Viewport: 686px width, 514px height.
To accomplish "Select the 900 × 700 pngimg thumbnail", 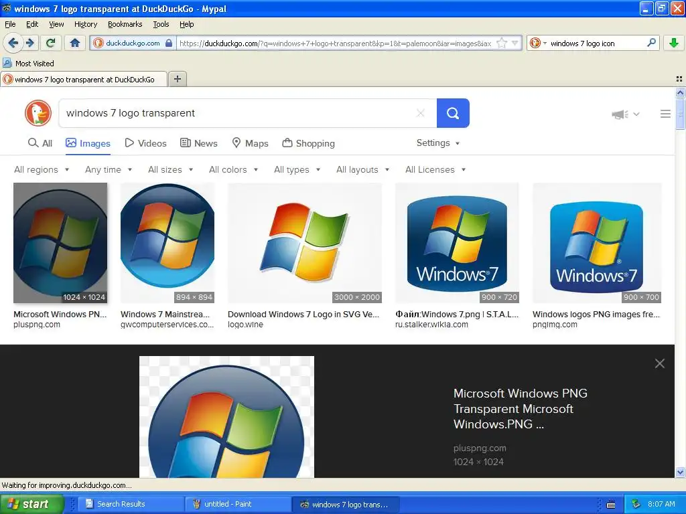I will point(597,243).
